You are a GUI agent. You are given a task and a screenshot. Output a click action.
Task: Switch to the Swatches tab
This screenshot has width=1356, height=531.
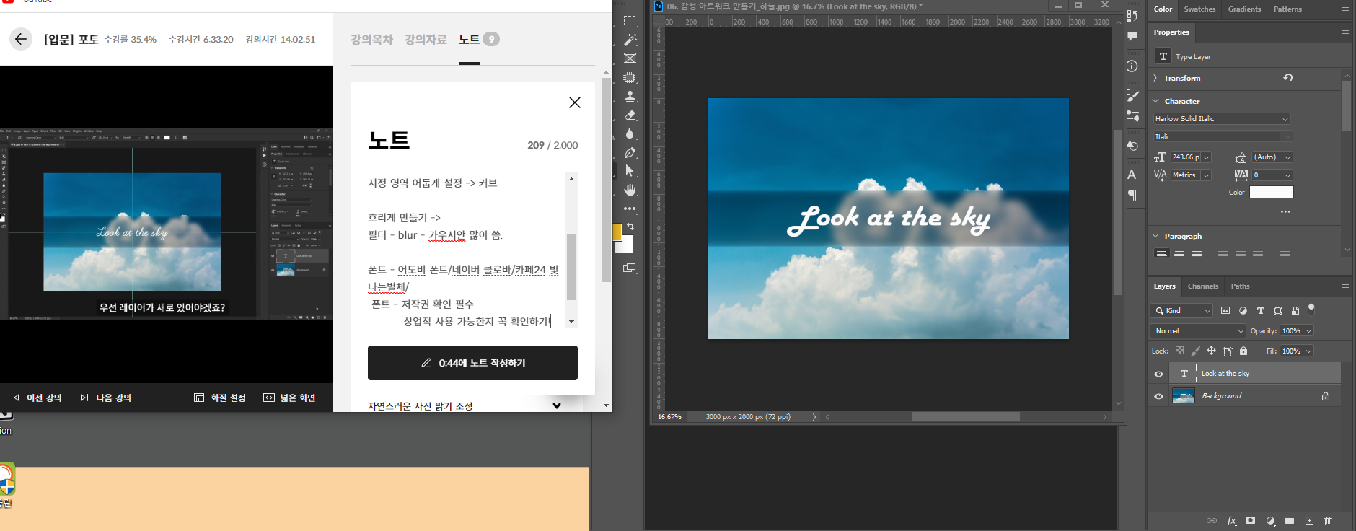[x=1199, y=9]
